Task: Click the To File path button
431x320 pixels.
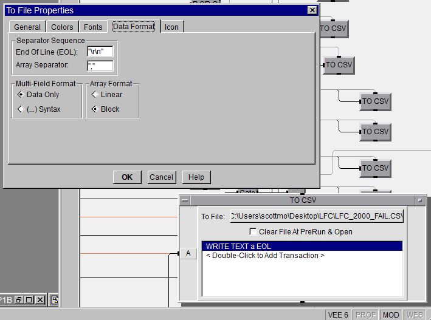Action: coord(316,216)
